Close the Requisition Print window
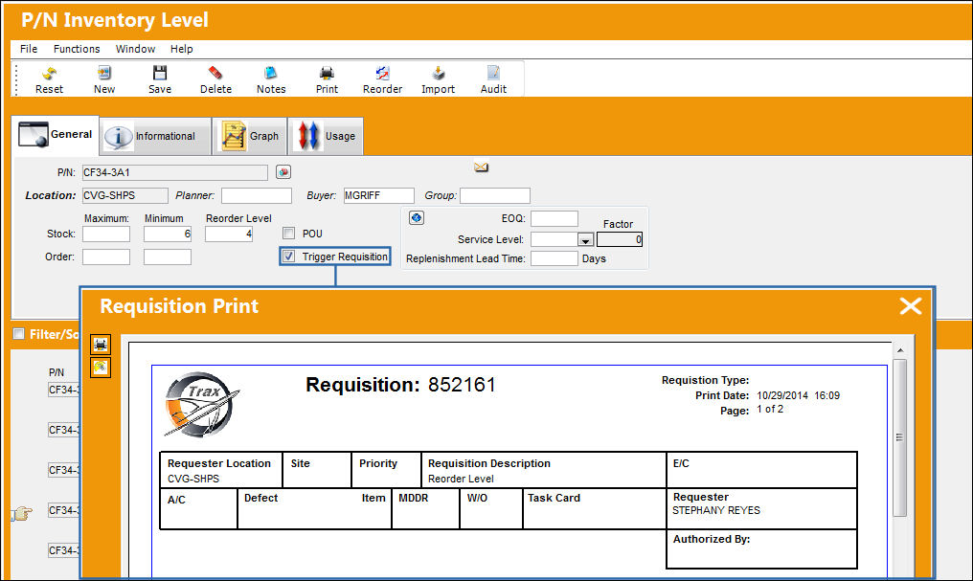 [911, 305]
